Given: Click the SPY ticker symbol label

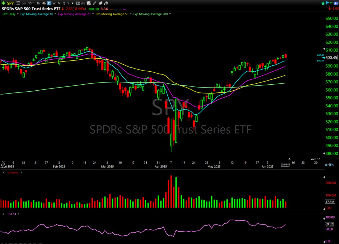Looking at the screenshot, I should [10, 3].
